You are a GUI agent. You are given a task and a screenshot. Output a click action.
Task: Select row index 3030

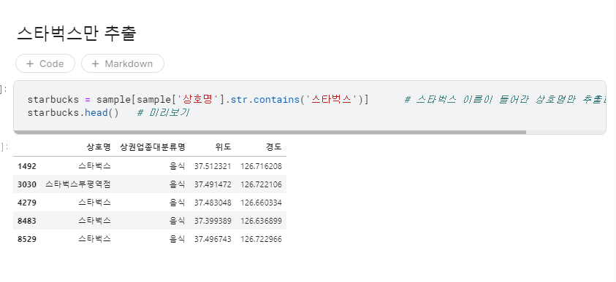[27, 184]
